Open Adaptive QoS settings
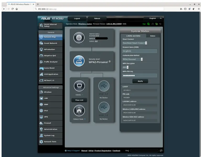 point(51,56)
